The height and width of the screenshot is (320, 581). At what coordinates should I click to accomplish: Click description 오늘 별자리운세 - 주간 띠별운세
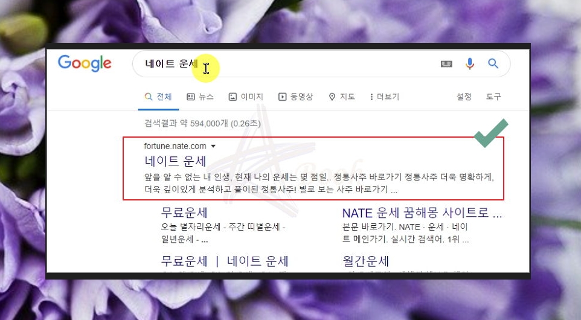223,233
